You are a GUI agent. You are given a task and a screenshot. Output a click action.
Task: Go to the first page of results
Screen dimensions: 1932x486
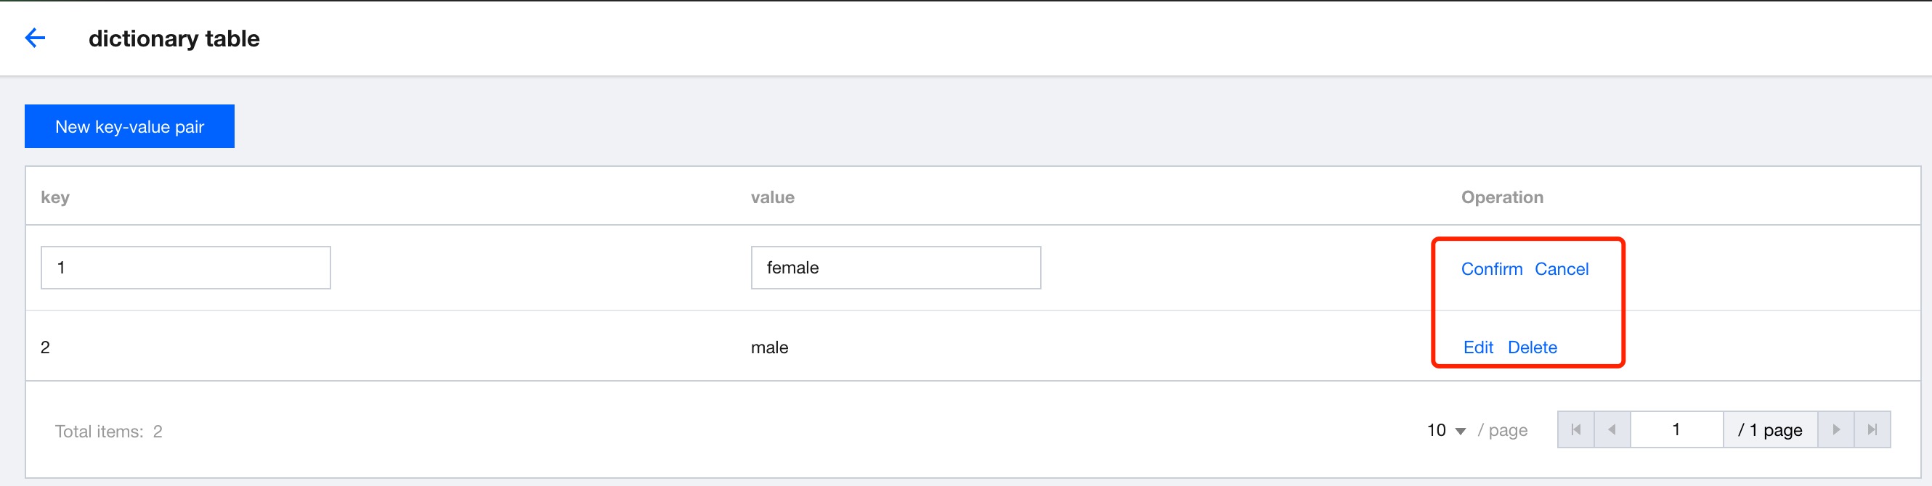pyautogui.click(x=1576, y=430)
